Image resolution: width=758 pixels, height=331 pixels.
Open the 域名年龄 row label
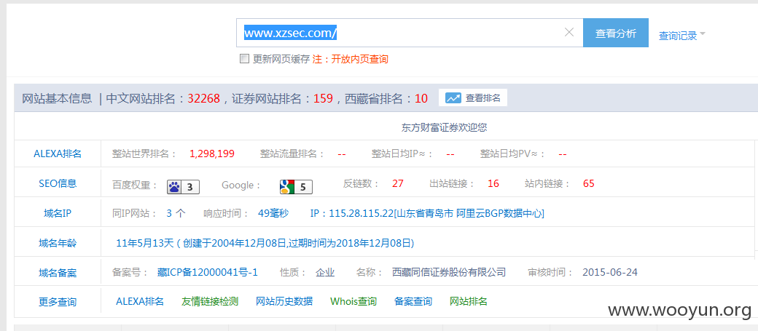click(x=58, y=243)
